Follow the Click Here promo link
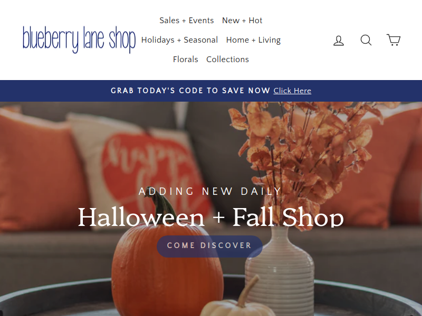 click(x=292, y=91)
